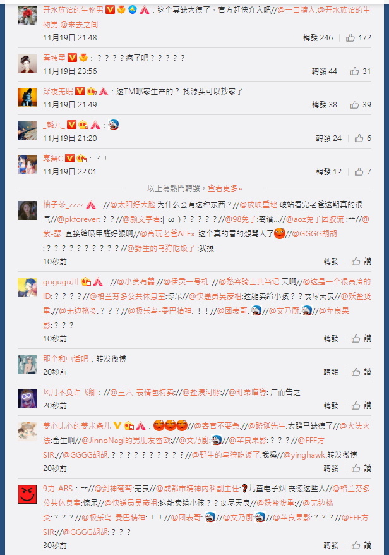
Task: Click 轉發 on 姜心比心的姜米条儿 comment
Action: (331, 468)
